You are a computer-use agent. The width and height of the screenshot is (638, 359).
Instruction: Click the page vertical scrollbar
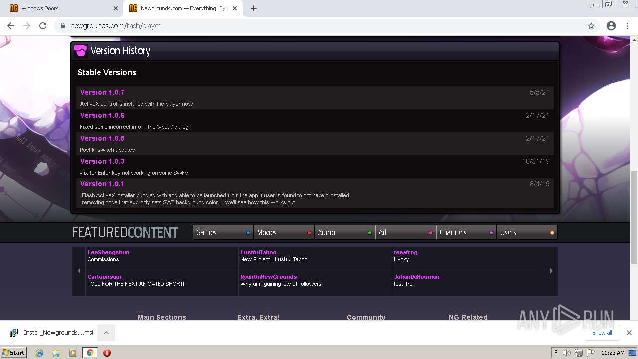pyautogui.click(x=634, y=217)
